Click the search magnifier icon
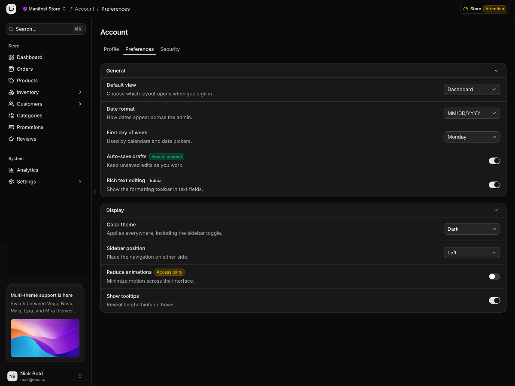Screen dimensions: 515x386 12,29
